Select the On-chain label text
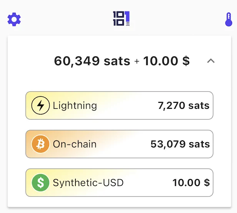237x213 pixels. click(75, 144)
